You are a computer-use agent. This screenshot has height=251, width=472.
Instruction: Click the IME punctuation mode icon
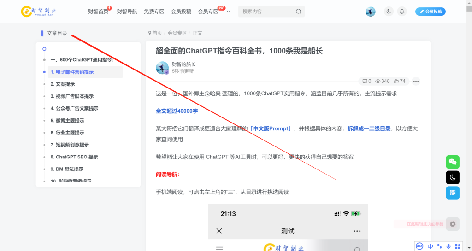[x=439, y=246]
